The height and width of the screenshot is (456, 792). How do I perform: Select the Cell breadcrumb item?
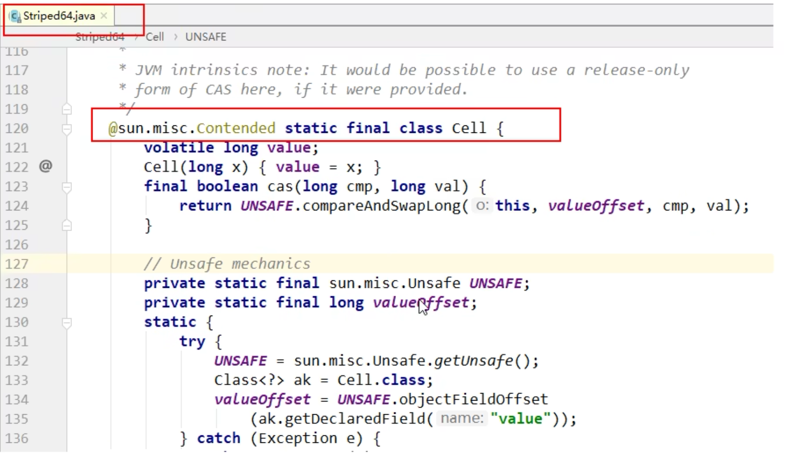tap(155, 37)
